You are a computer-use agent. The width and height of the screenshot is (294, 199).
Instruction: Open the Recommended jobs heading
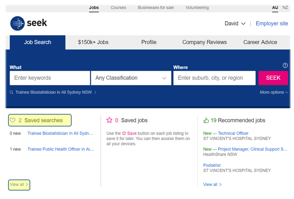[x=241, y=120]
